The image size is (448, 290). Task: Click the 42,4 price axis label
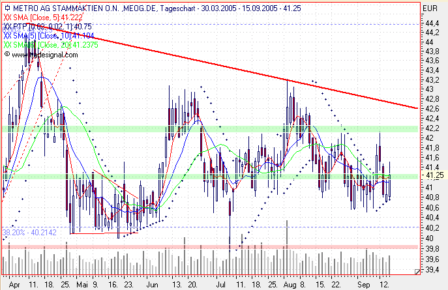tap(432, 118)
